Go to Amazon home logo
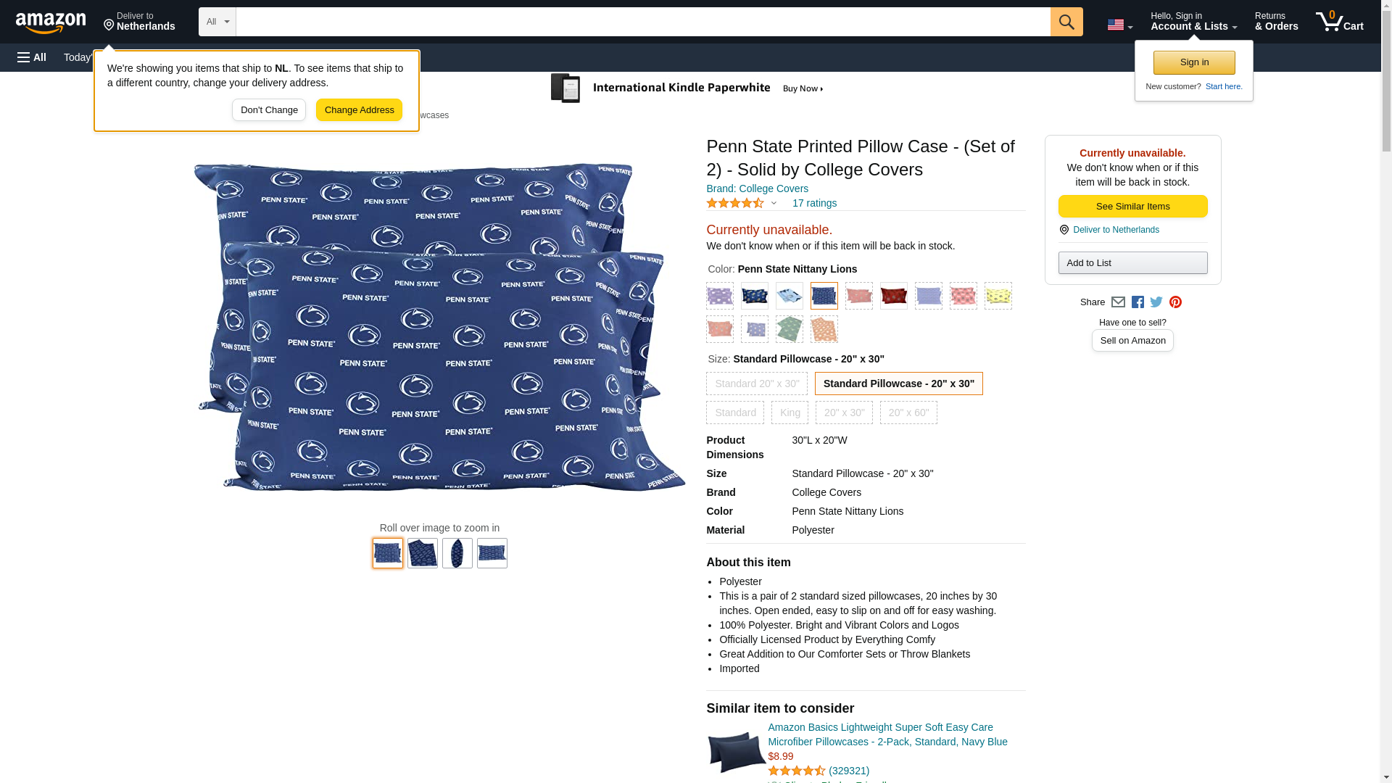The image size is (1392, 783). tap(51, 22)
